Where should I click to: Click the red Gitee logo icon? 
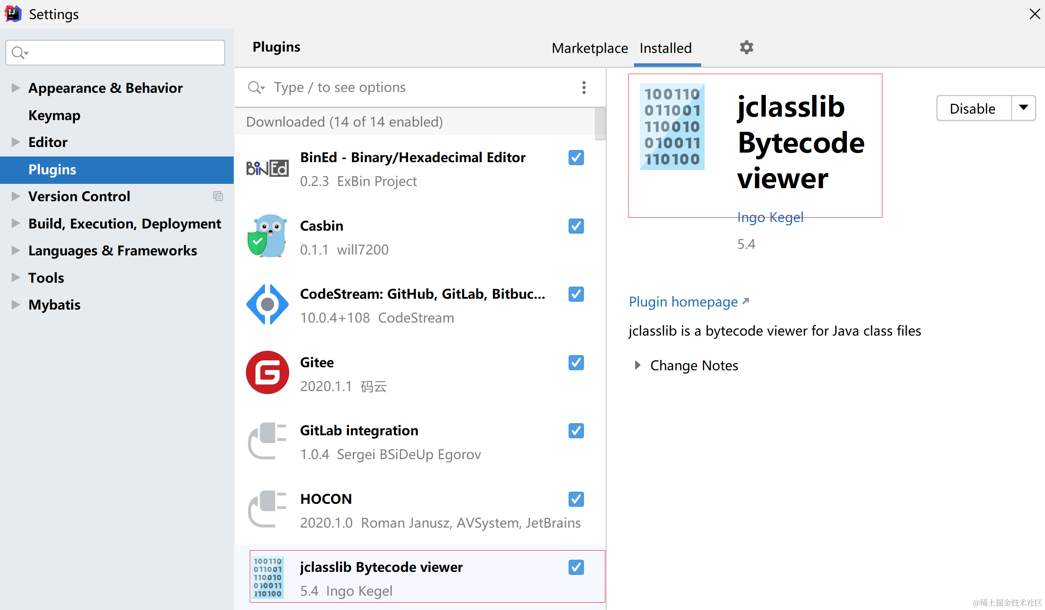(x=267, y=373)
